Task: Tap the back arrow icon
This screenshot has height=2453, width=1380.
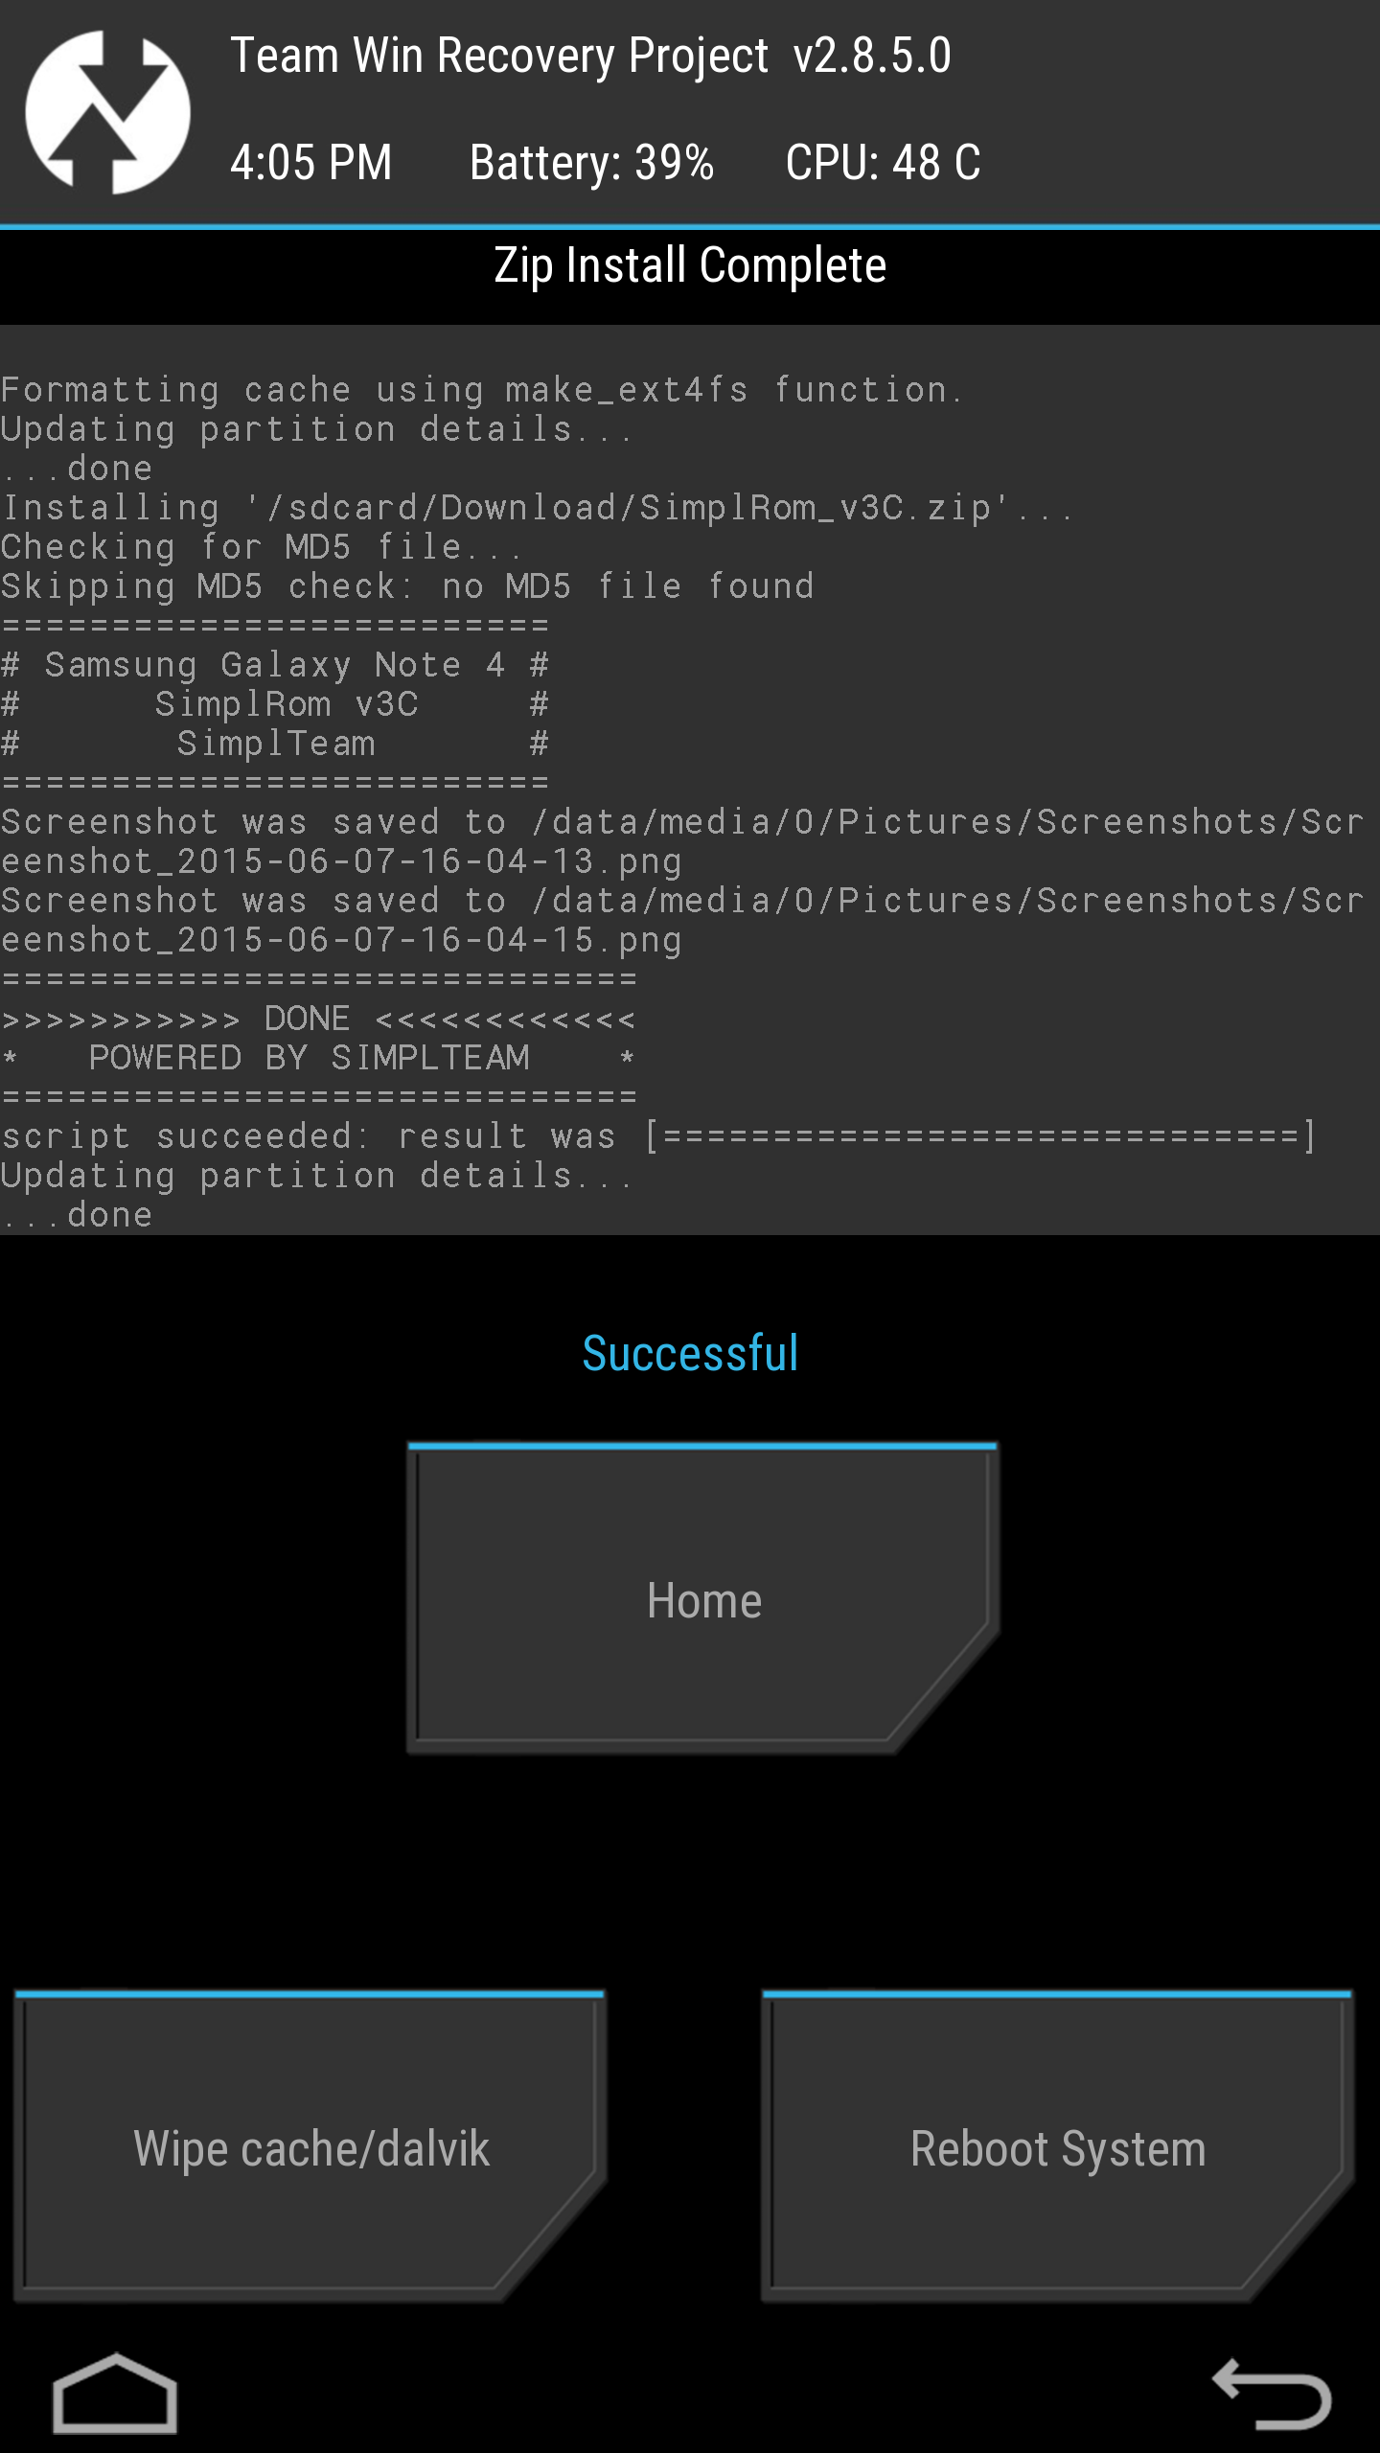Action: (x=1272, y=2393)
